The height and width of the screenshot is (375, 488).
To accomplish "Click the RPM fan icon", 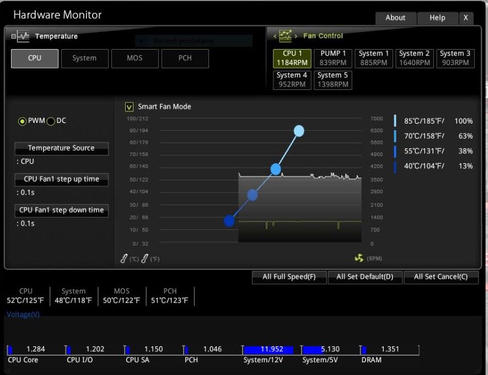I will coord(359,258).
